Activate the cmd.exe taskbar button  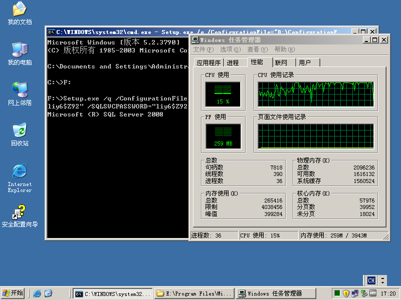click(113, 293)
